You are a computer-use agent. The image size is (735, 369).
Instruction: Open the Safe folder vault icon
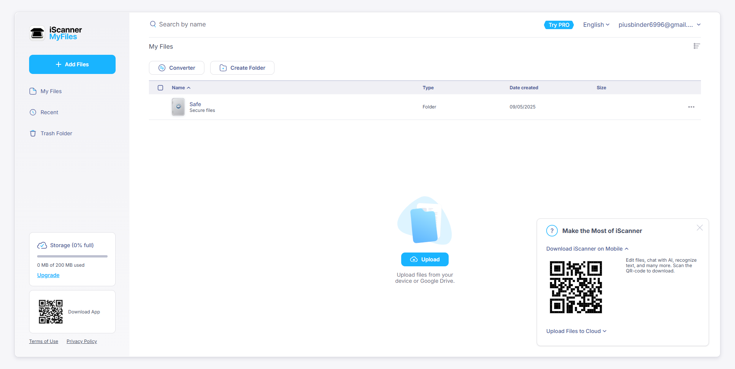[178, 107]
